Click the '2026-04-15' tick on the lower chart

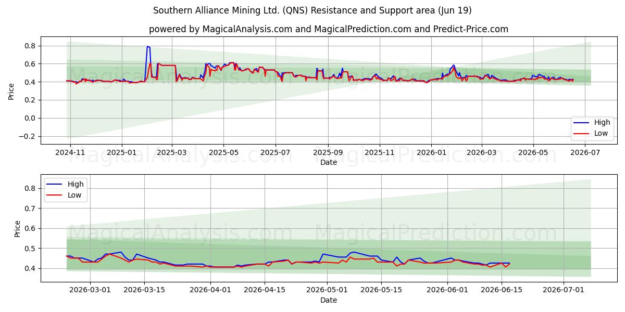click(264, 291)
